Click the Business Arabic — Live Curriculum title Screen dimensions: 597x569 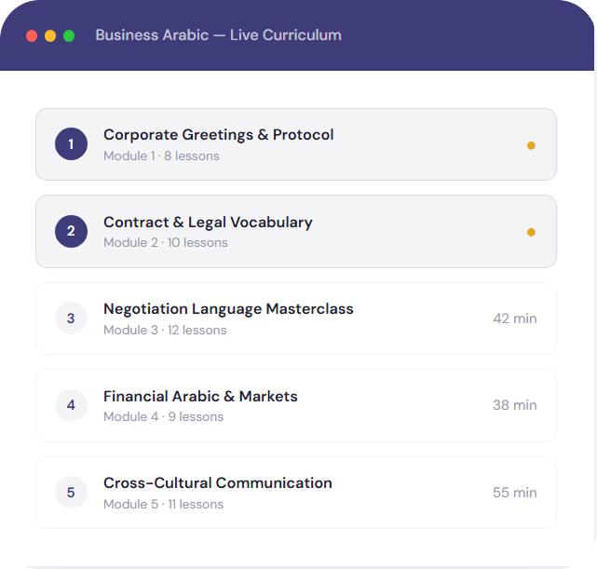(218, 35)
